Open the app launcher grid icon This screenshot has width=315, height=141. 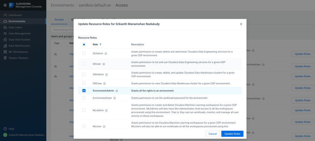coord(5,5)
